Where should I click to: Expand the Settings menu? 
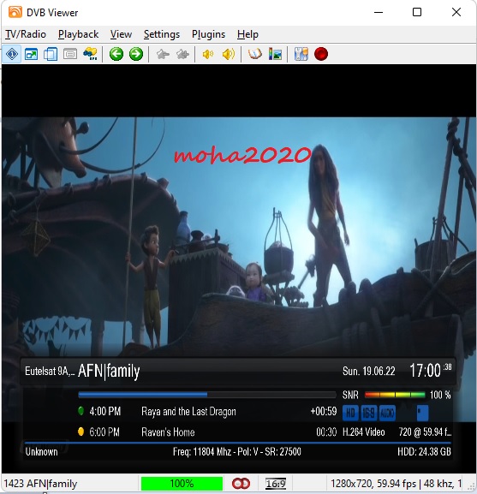click(162, 34)
